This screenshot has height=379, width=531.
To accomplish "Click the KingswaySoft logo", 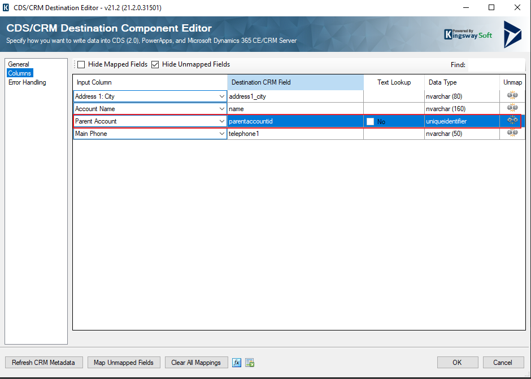I will tap(468, 34).
